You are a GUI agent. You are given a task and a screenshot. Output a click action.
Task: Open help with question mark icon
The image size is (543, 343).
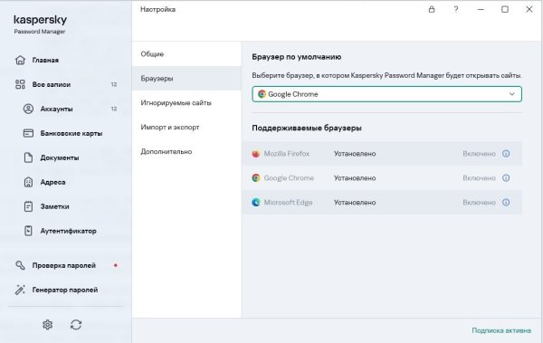click(x=456, y=9)
